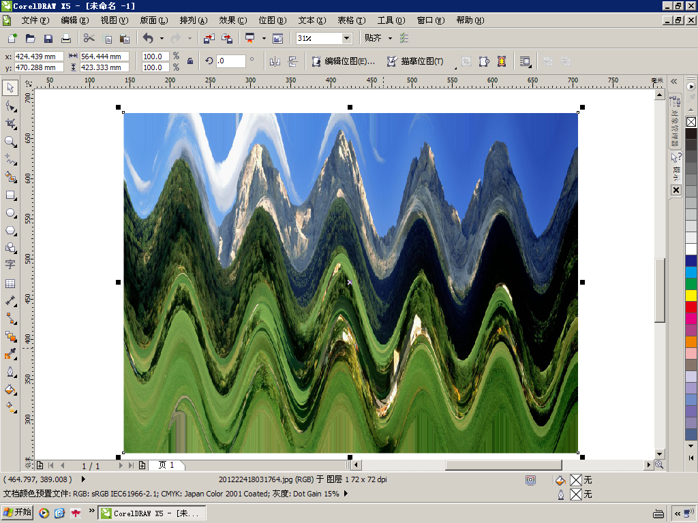Toggle the lock ratio padlock
This screenshot has height=523, width=698.
190,61
